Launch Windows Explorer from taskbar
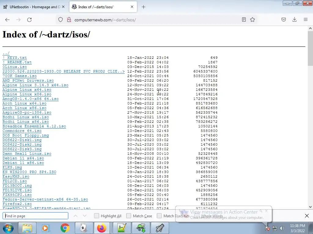Image resolution: width=313 pixels, height=234 pixels. coord(27,228)
